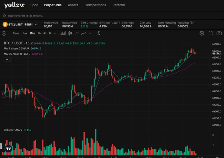The image size is (224, 158).
Task: Click the 24H Change value 3.14%
Action: point(84,26)
